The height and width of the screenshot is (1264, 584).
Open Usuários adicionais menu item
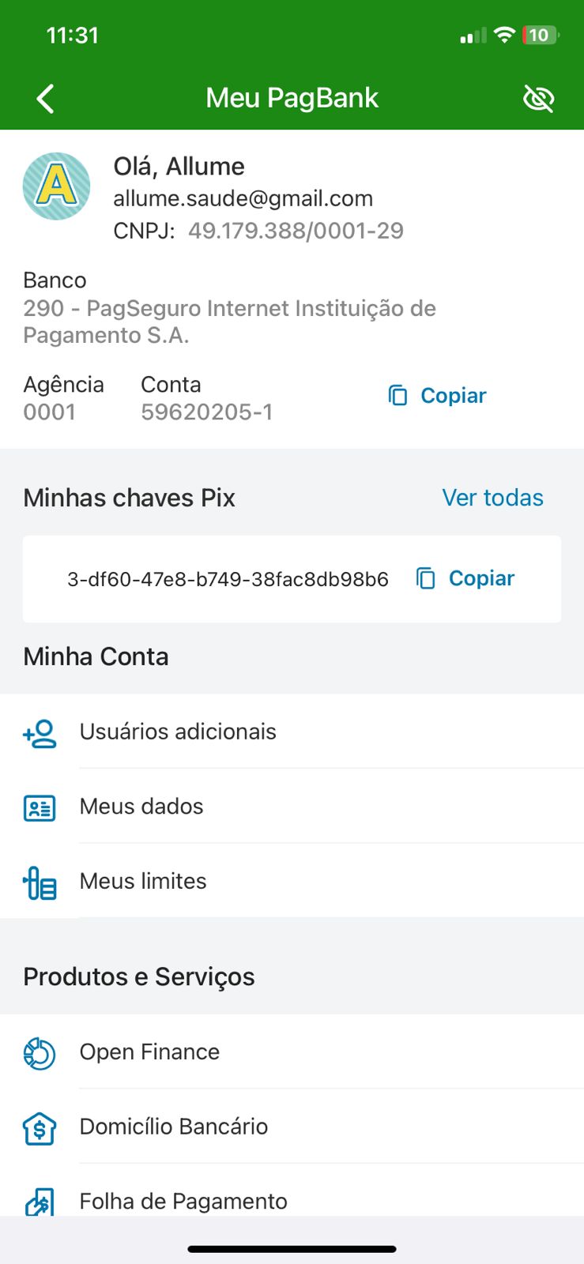point(178,732)
